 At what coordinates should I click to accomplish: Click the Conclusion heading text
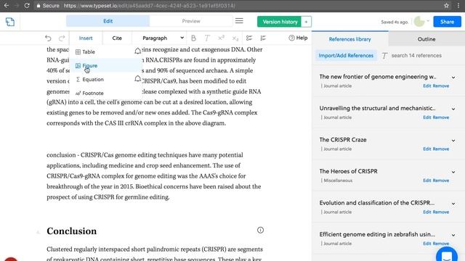coord(71,231)
